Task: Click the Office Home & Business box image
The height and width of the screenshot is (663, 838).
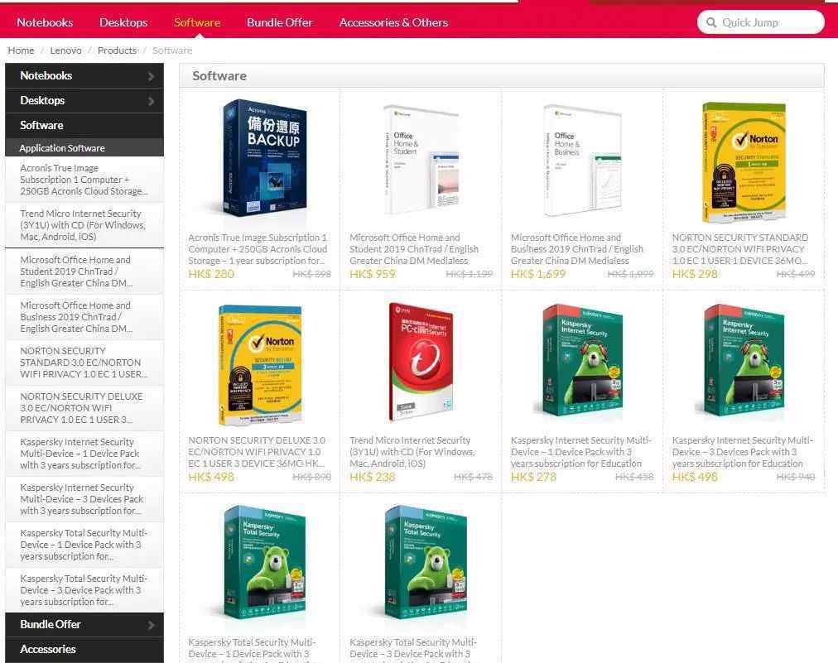Action: click(583, 160)
